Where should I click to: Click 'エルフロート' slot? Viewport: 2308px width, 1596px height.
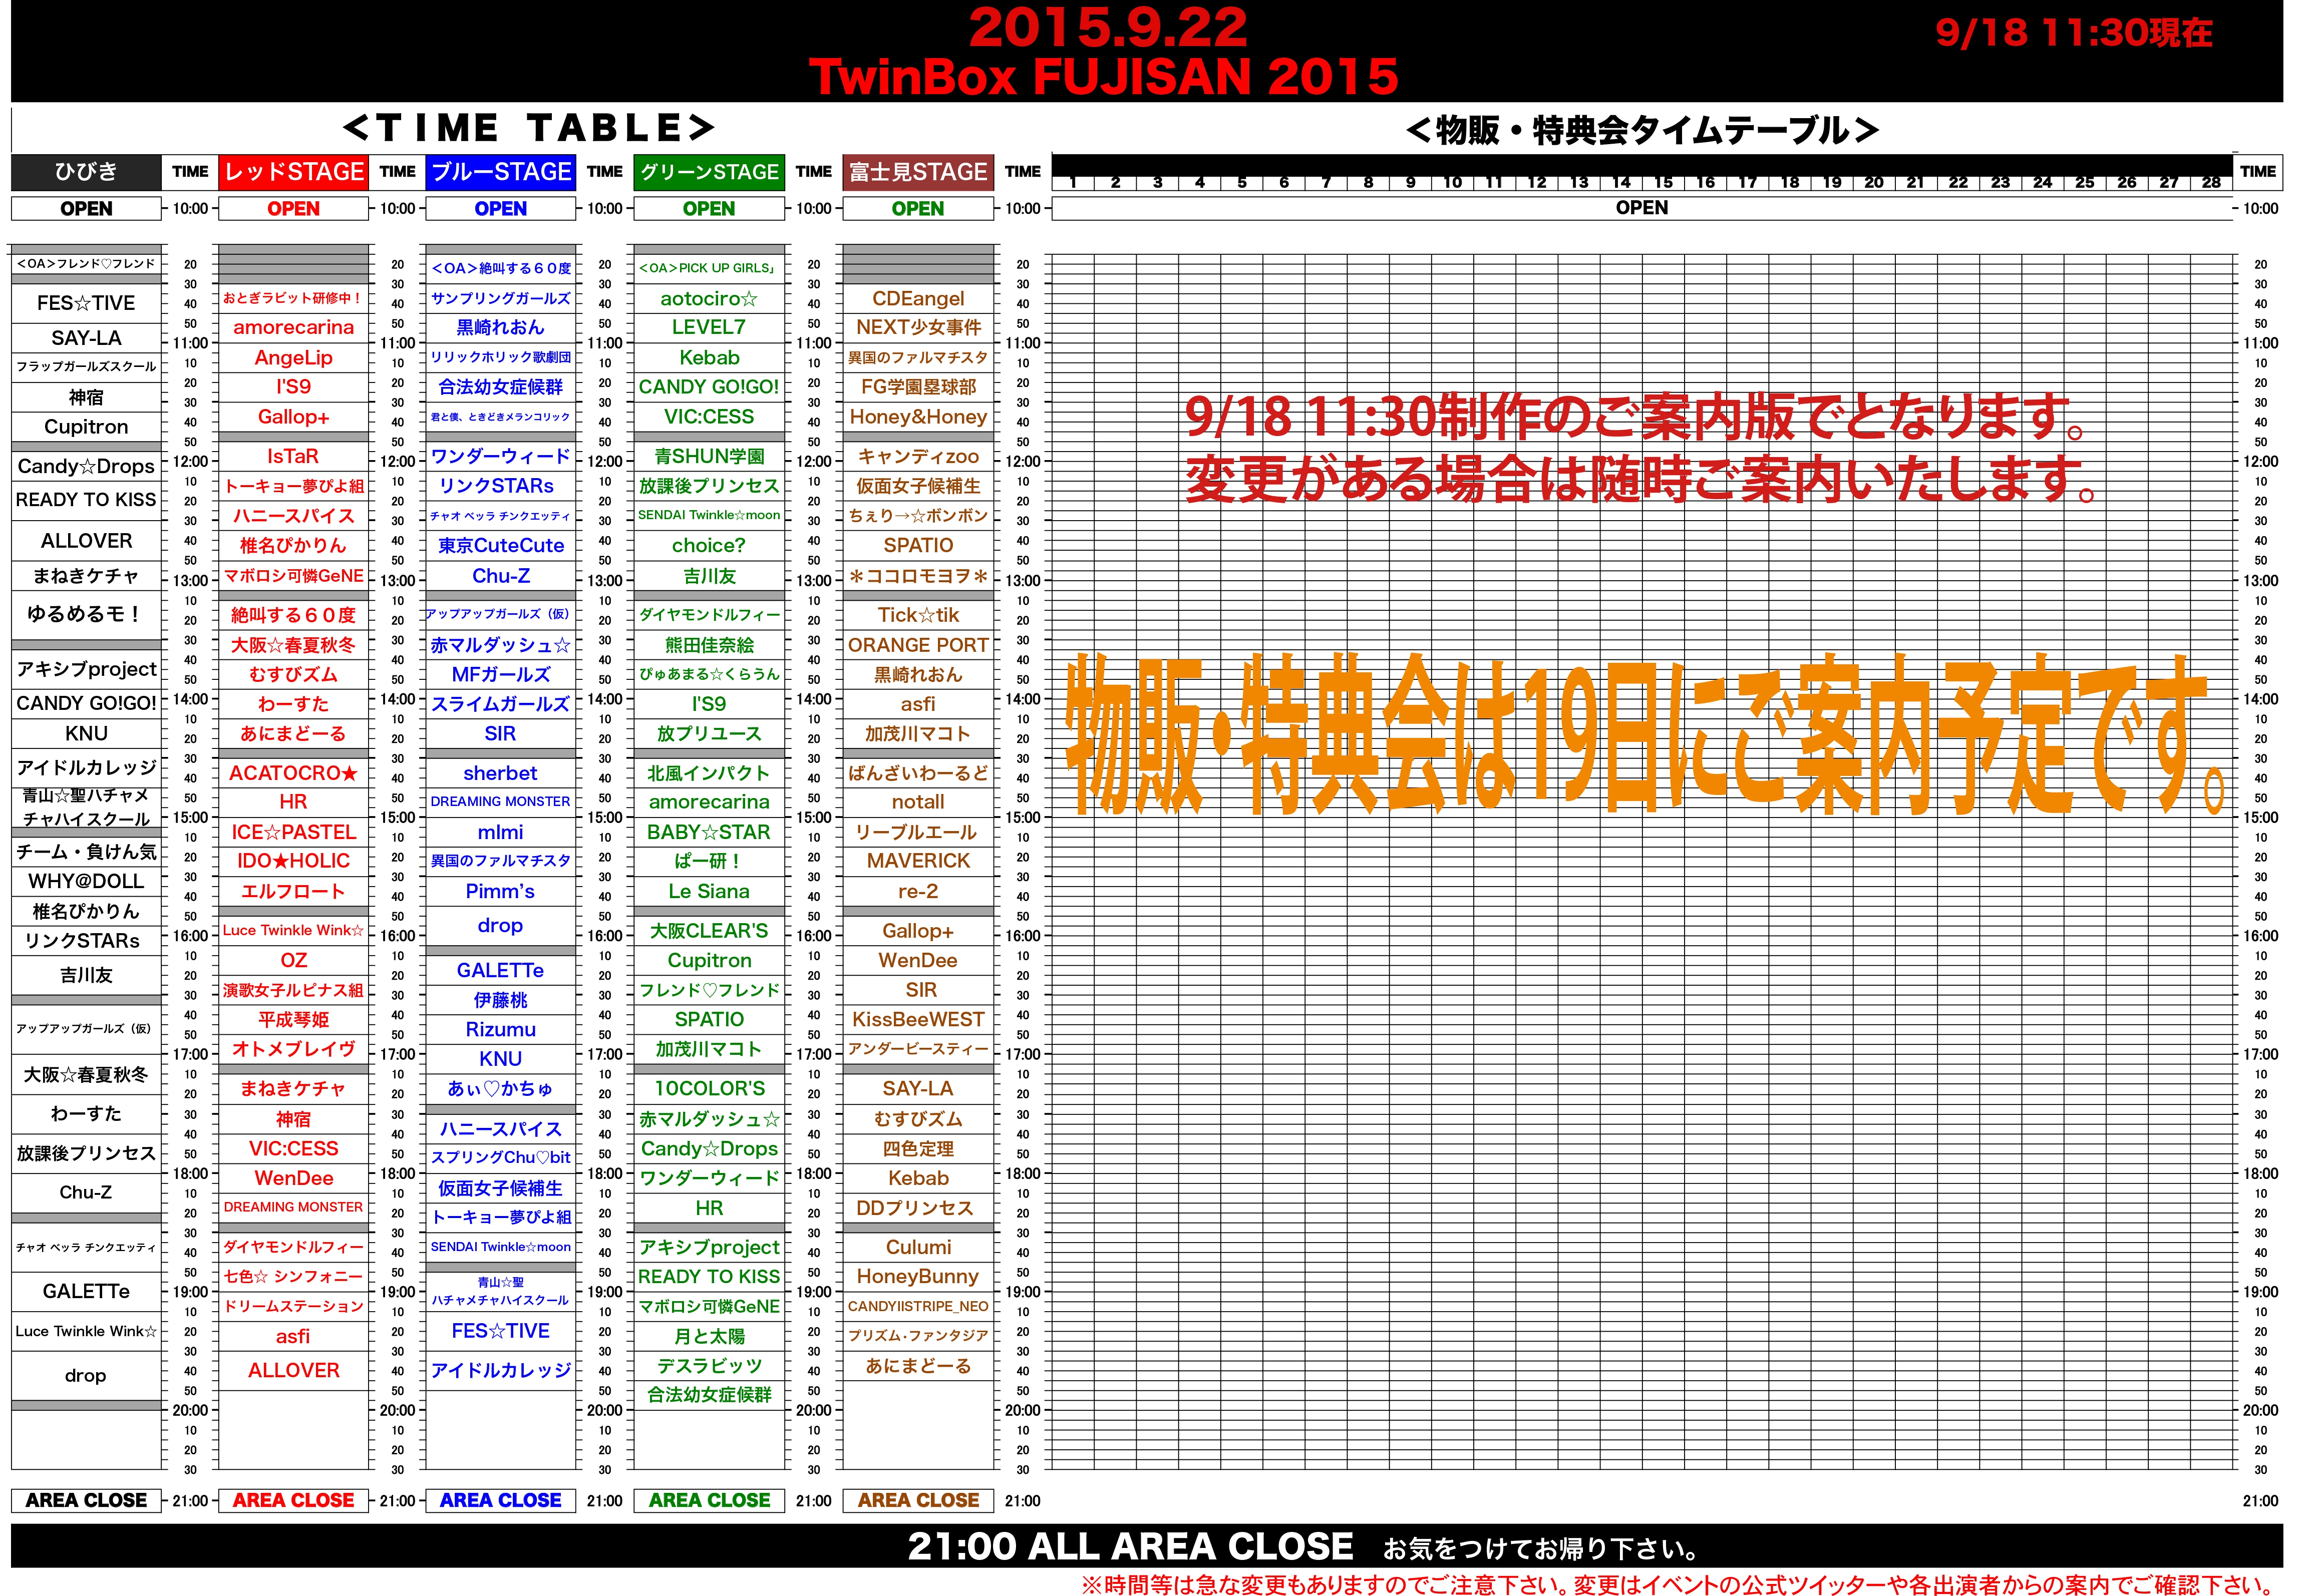(x=293, y=891)
